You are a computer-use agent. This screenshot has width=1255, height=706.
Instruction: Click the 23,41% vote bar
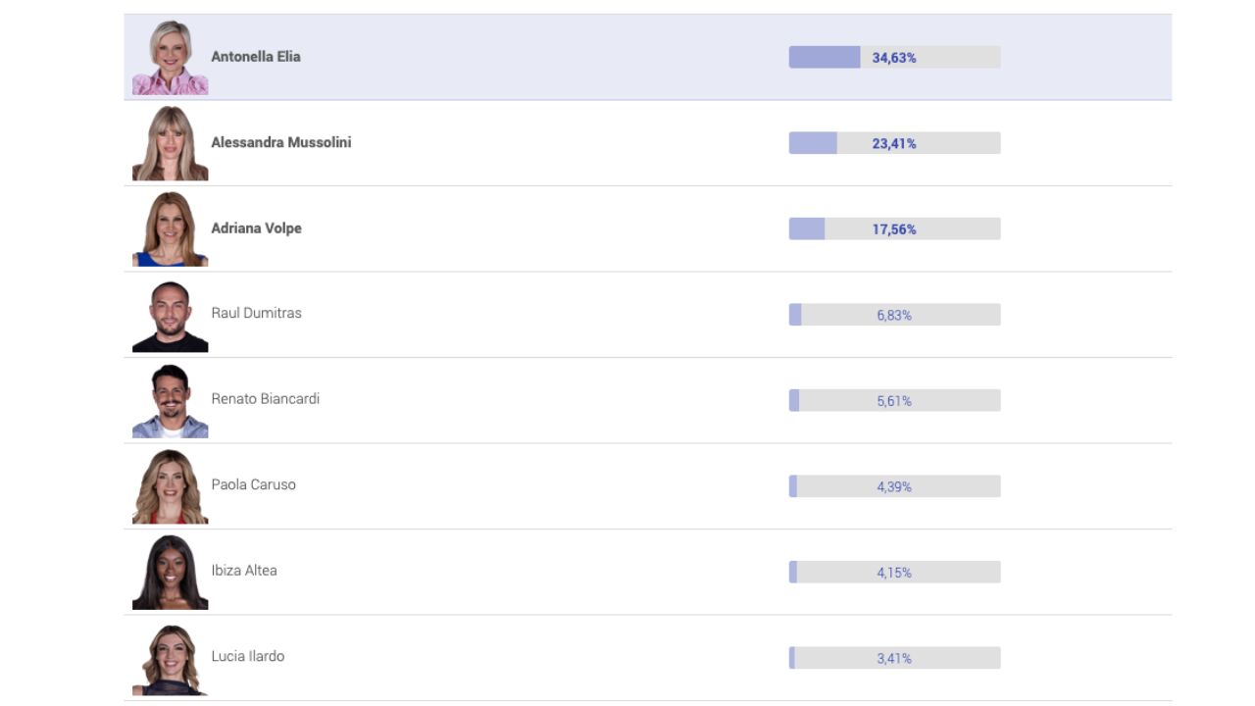pyautogui.click(x=895, y=143)
